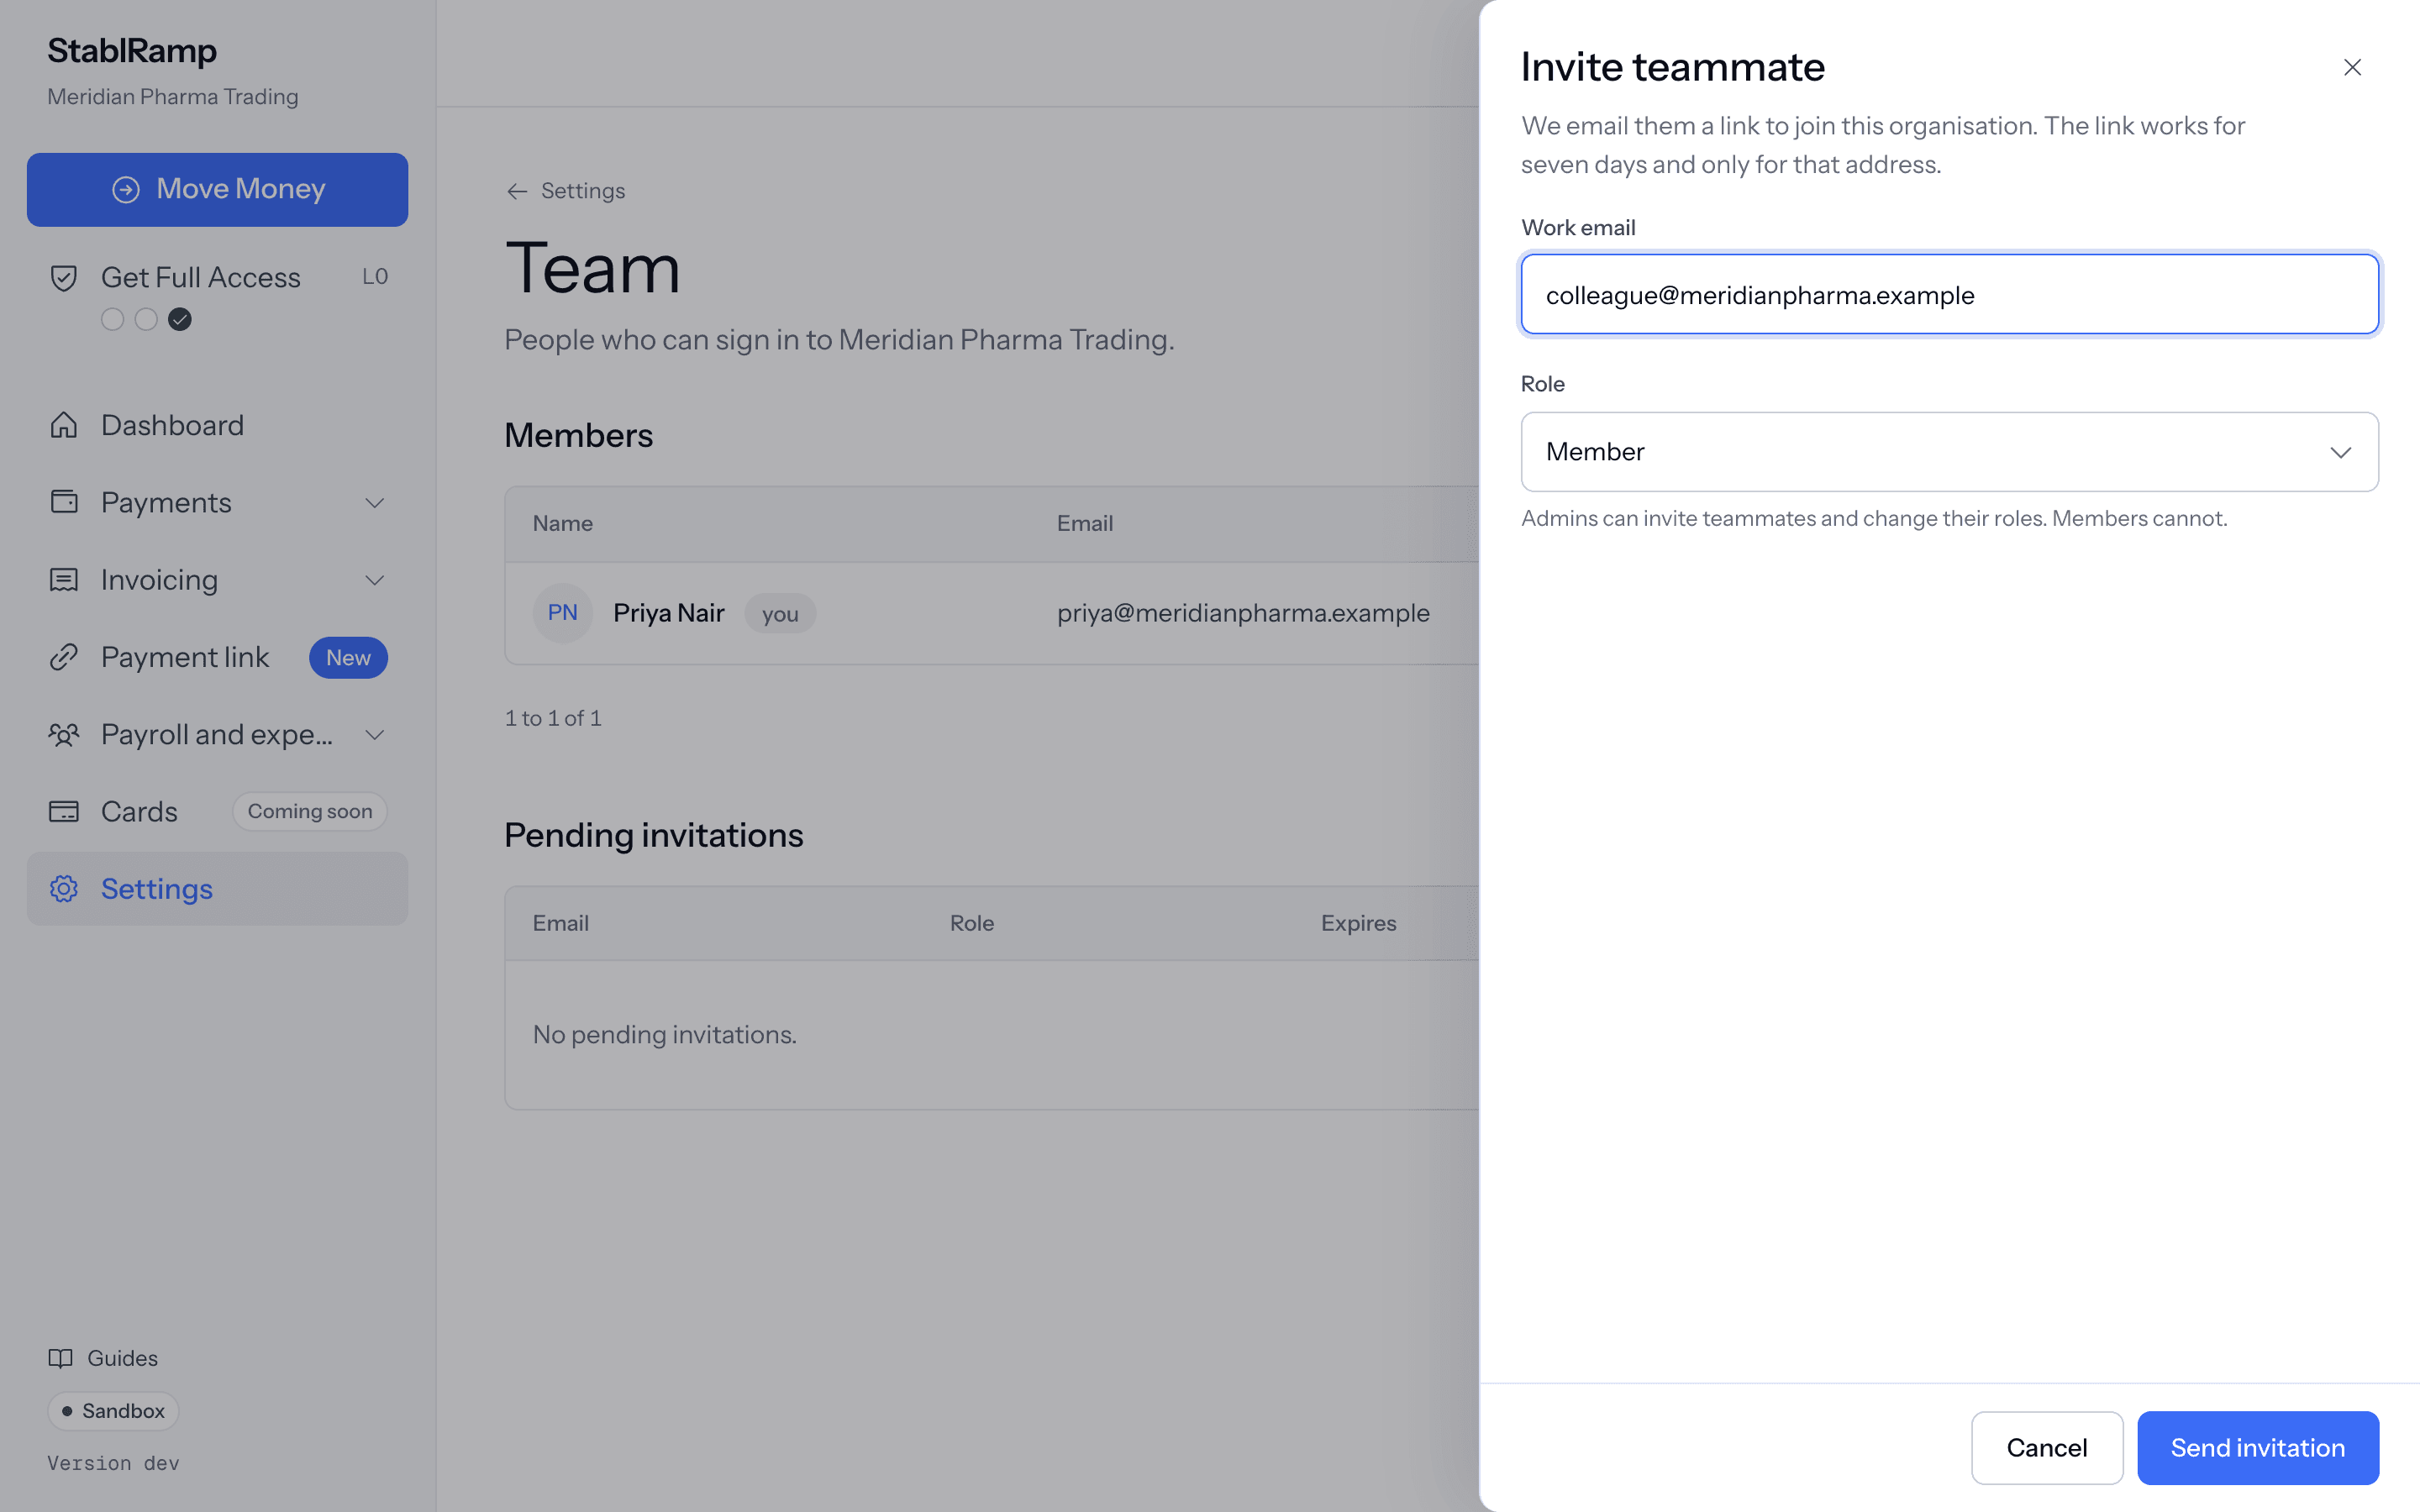
Task: Click the L0 level label
Action: (x=375, y=277)
